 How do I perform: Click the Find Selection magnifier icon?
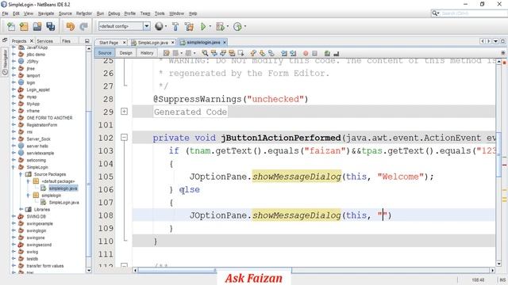(205, 53)
